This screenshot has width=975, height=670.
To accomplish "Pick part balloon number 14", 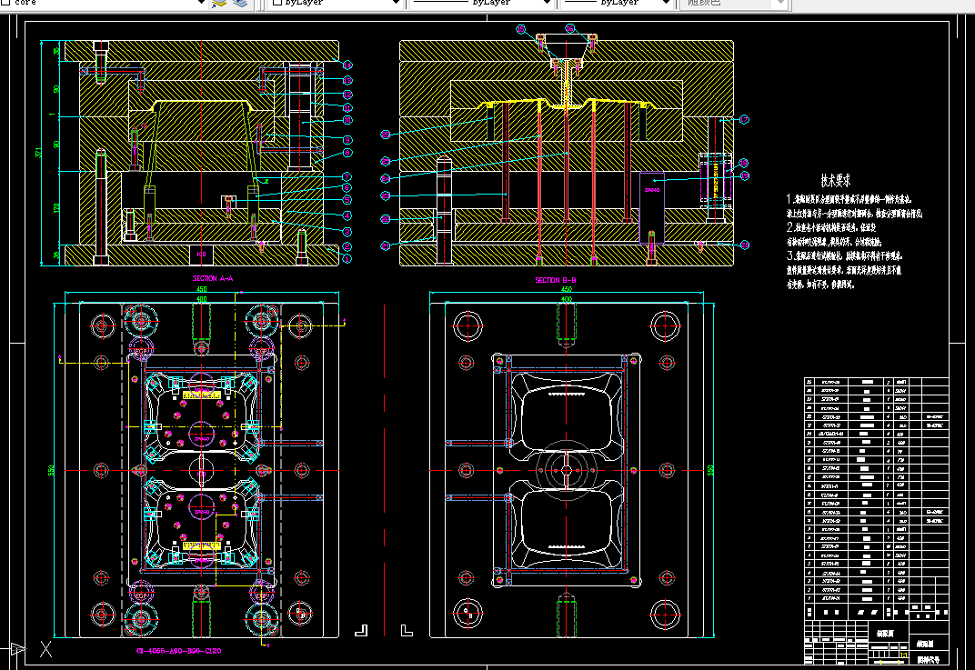I will coord(347,65).
